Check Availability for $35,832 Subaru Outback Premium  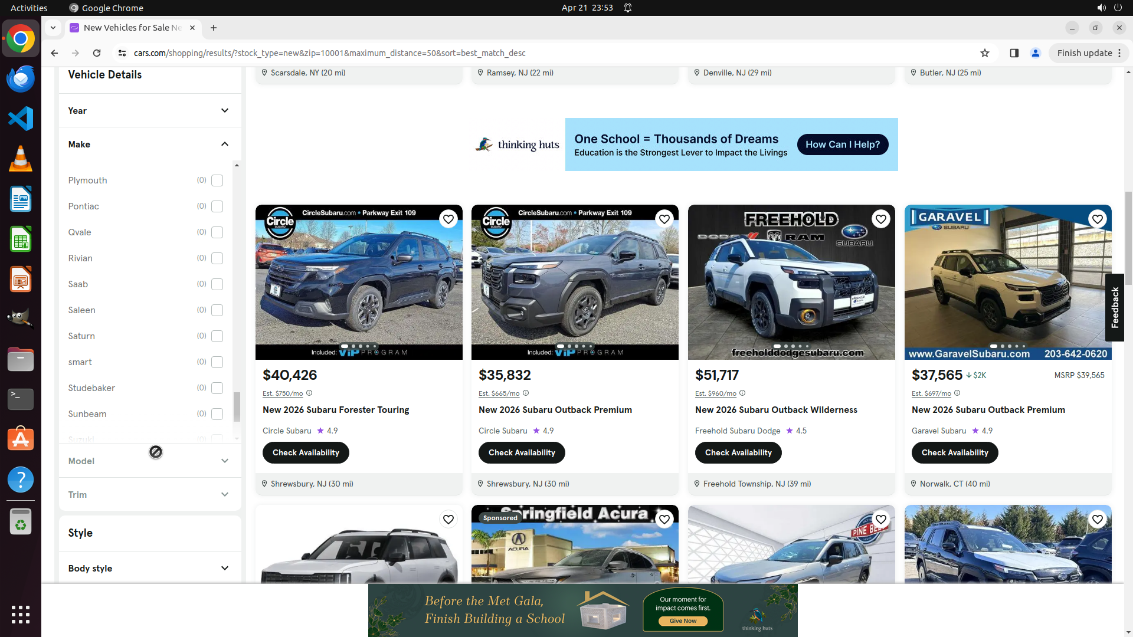[522, 453]
